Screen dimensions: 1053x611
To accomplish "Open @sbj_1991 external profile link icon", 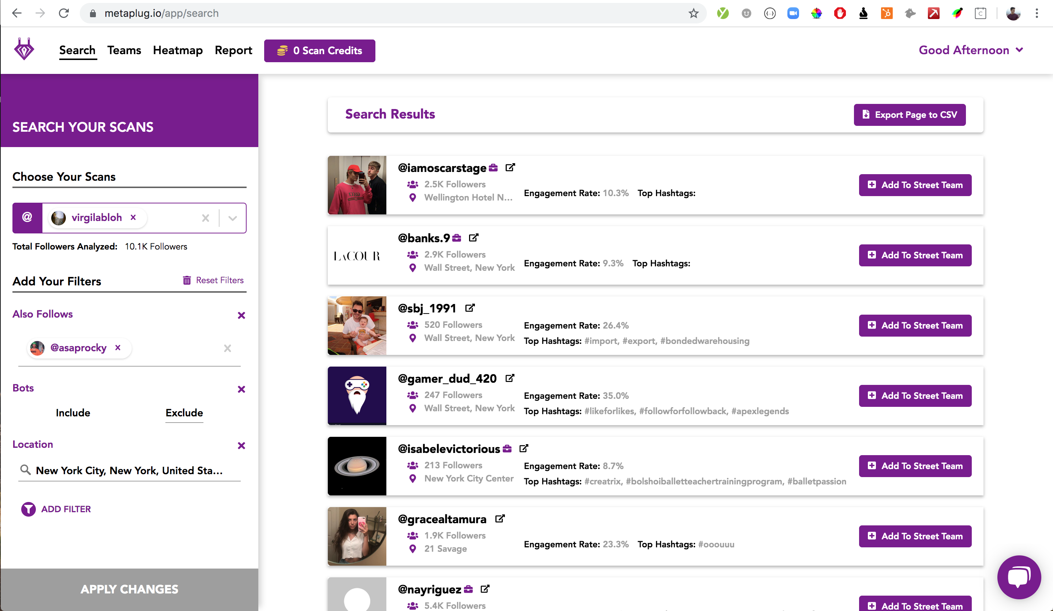I will (x=470, y=308).
